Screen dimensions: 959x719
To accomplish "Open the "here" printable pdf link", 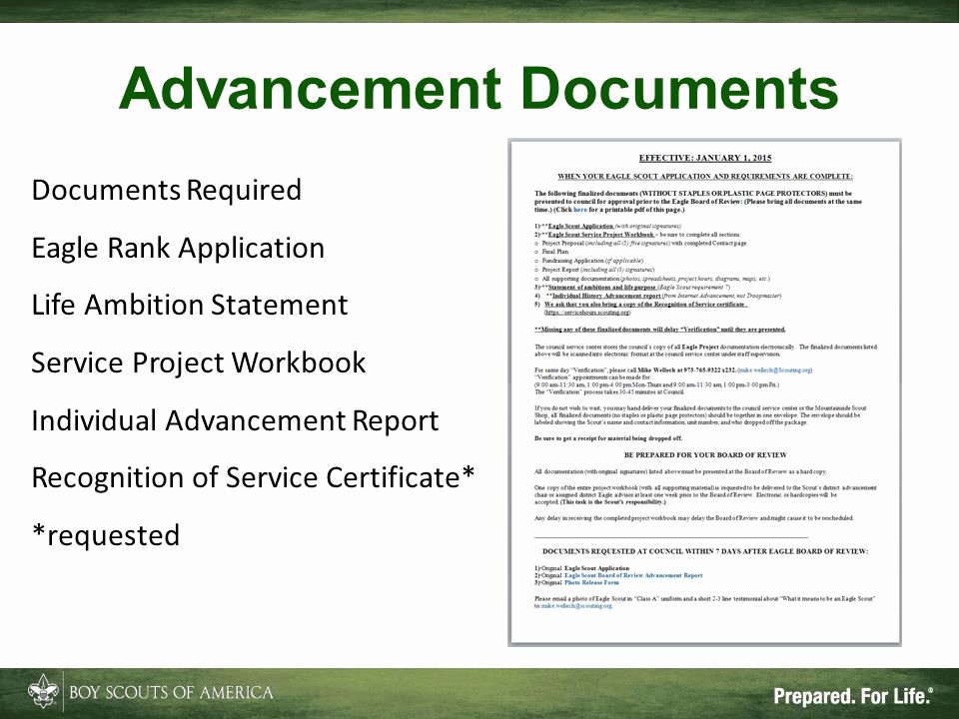I will coord(579,210).
